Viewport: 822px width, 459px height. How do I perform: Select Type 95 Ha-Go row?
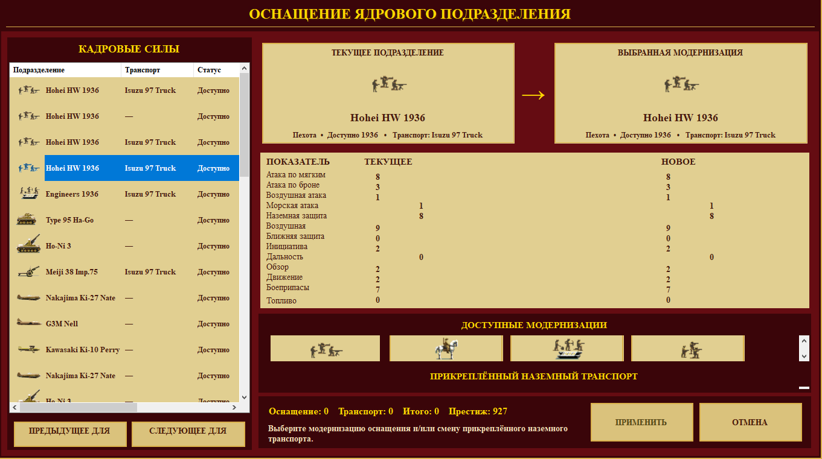pos(125,220)
